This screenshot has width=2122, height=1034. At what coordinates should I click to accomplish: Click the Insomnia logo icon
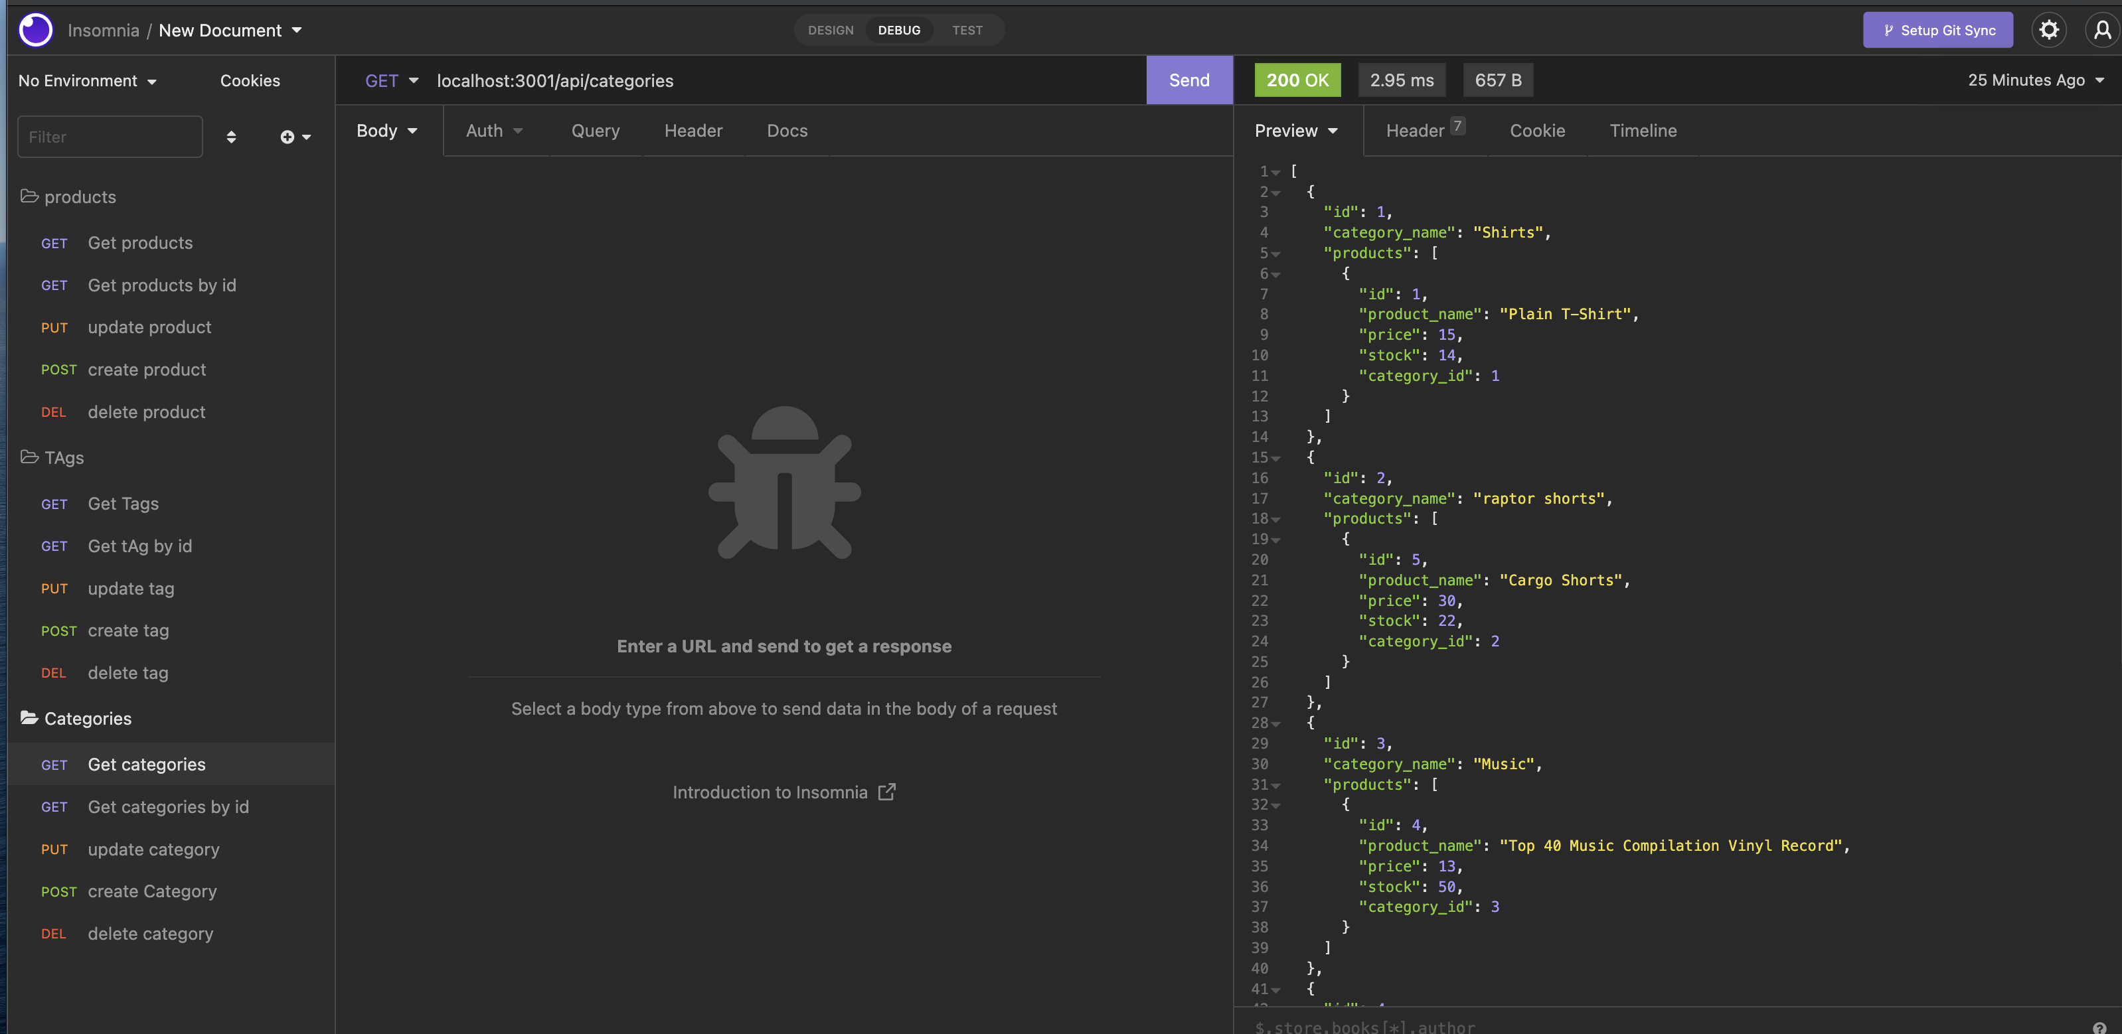35,30
